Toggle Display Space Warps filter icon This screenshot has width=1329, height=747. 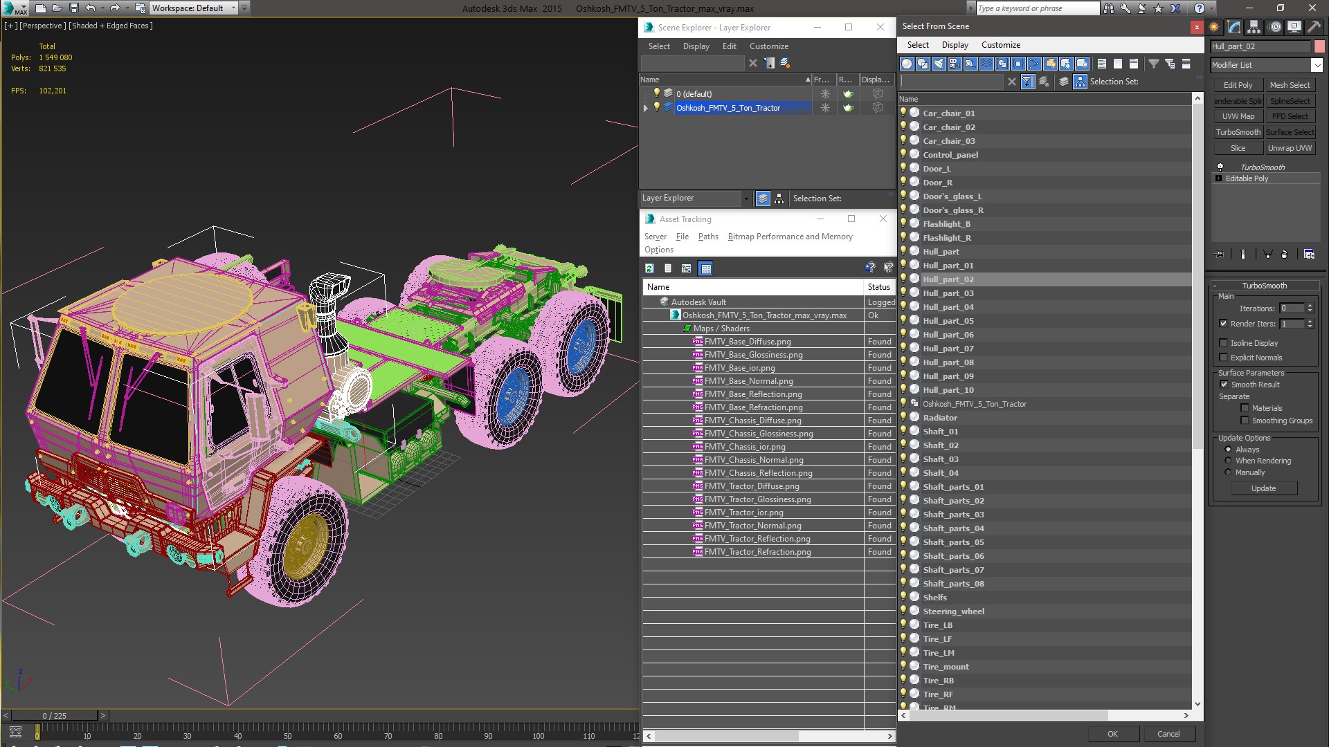[x=986, y=64]
